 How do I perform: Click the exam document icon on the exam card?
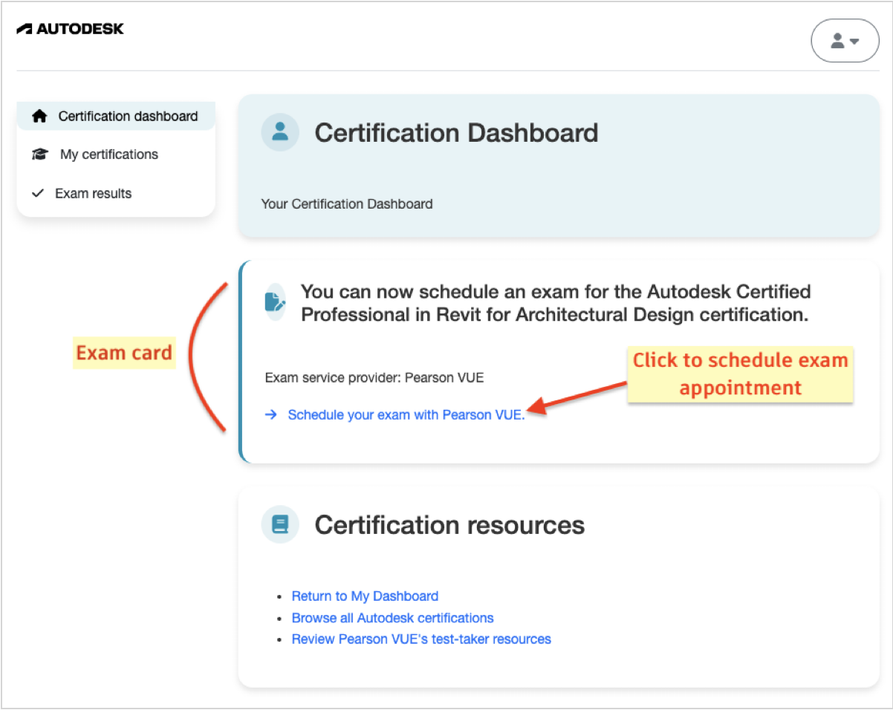point(275,302)
